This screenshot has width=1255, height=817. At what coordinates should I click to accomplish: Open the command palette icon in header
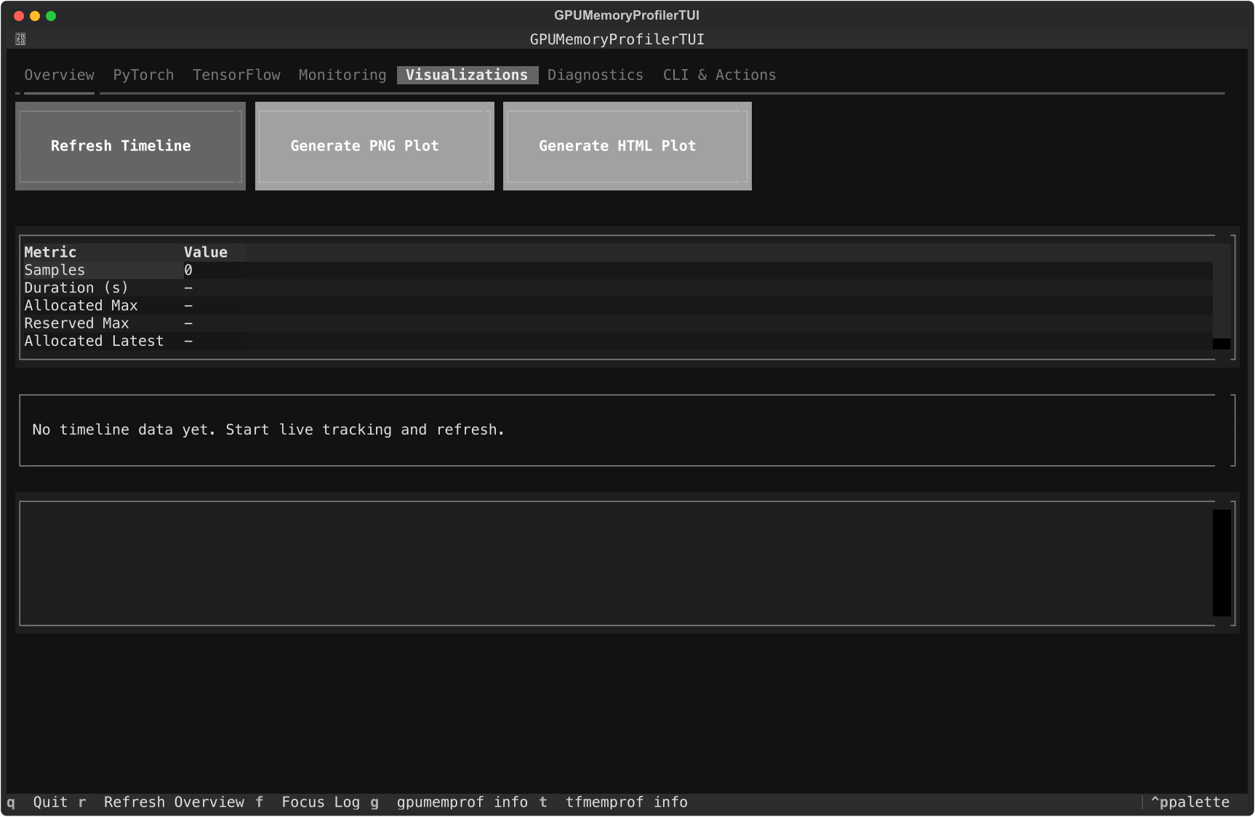click(20, 39)
